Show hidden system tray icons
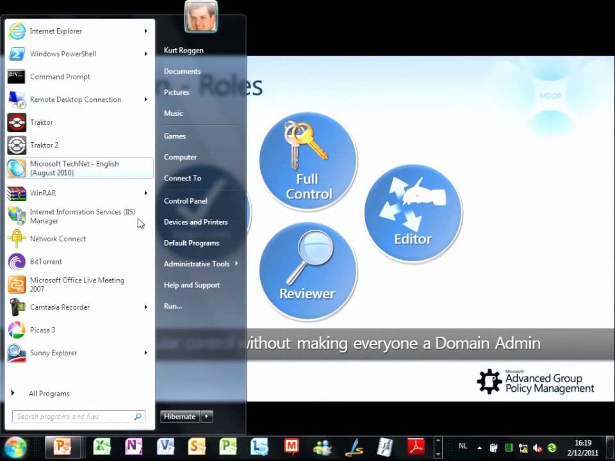Viewport: 615px width, 461px height. click(x=479, y=448)
